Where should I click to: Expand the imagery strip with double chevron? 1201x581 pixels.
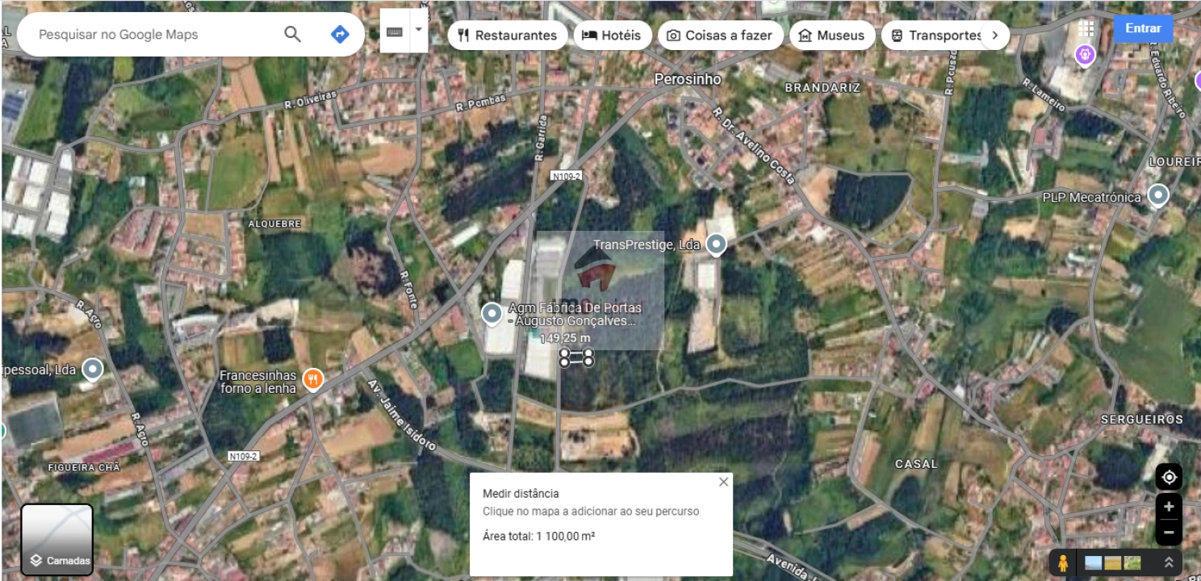[1168, 562]
